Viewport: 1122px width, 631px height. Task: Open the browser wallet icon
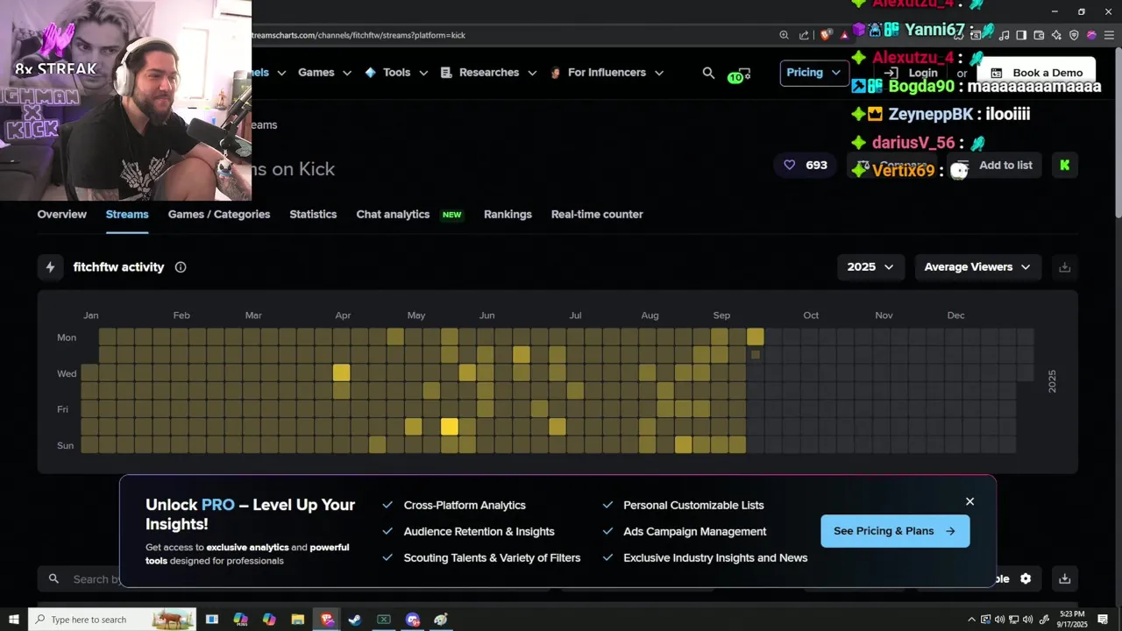[1039, 35]
